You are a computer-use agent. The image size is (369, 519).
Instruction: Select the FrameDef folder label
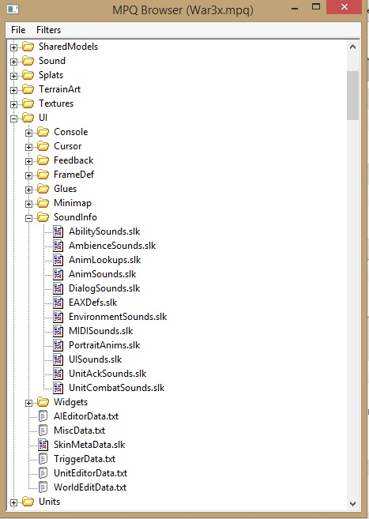pyautogui.click(x=73, y=175)
